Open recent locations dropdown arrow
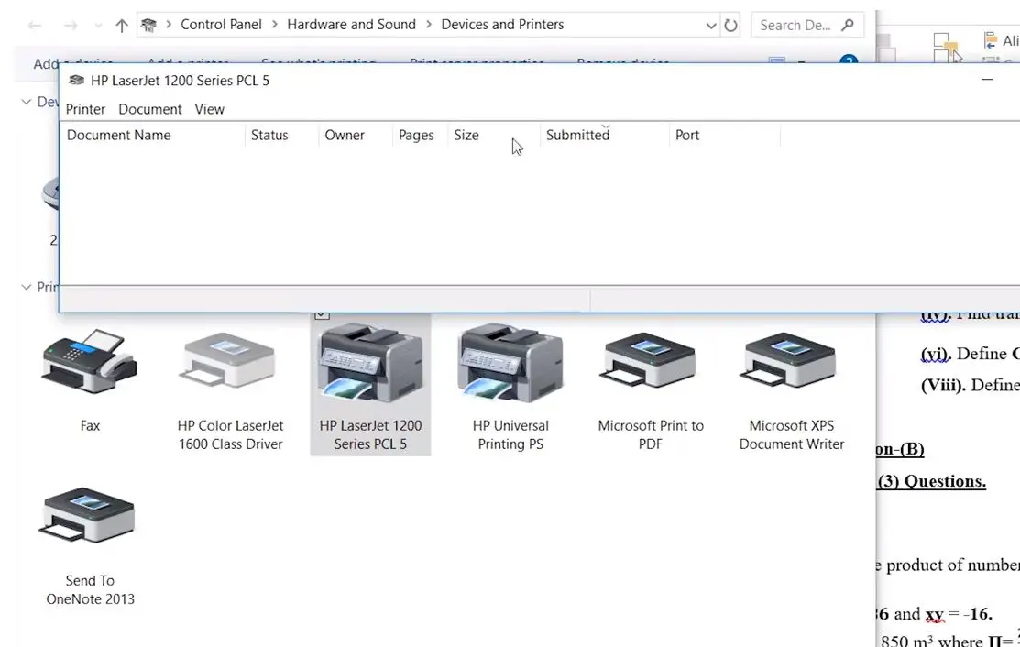The width and height of the screenshot is (1020, 647). (x=97, y=26)
